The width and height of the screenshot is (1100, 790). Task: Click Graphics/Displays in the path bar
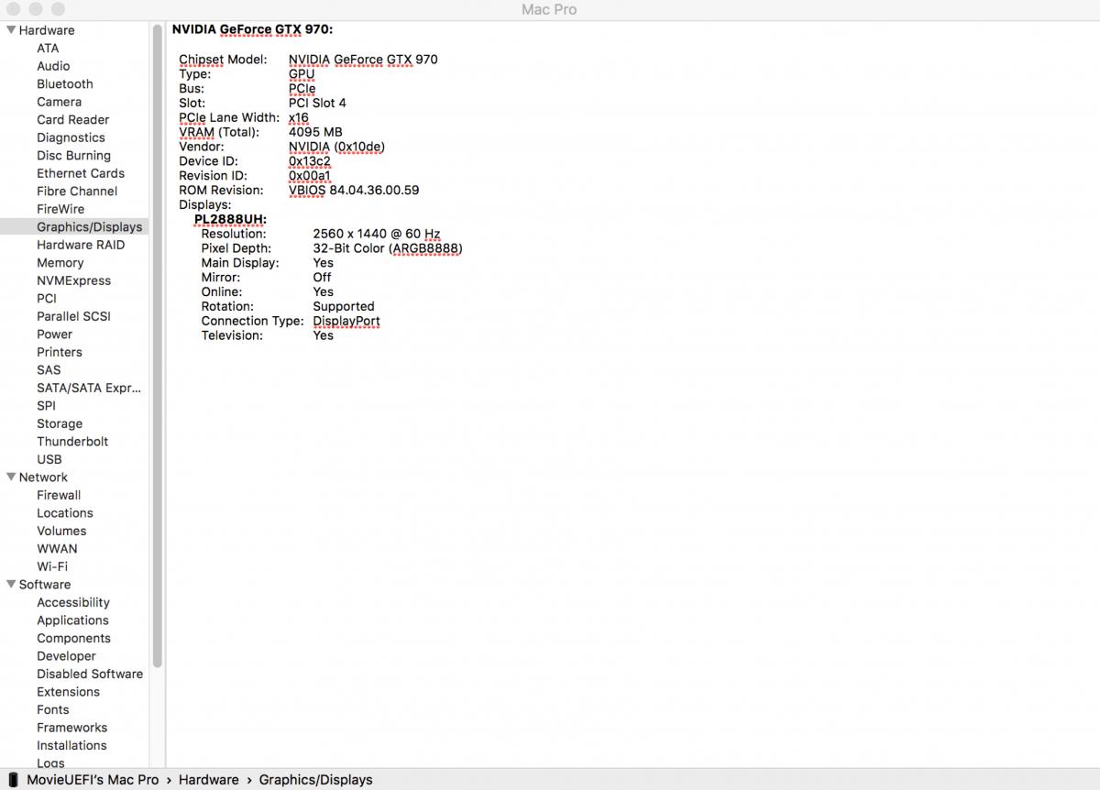316,780
